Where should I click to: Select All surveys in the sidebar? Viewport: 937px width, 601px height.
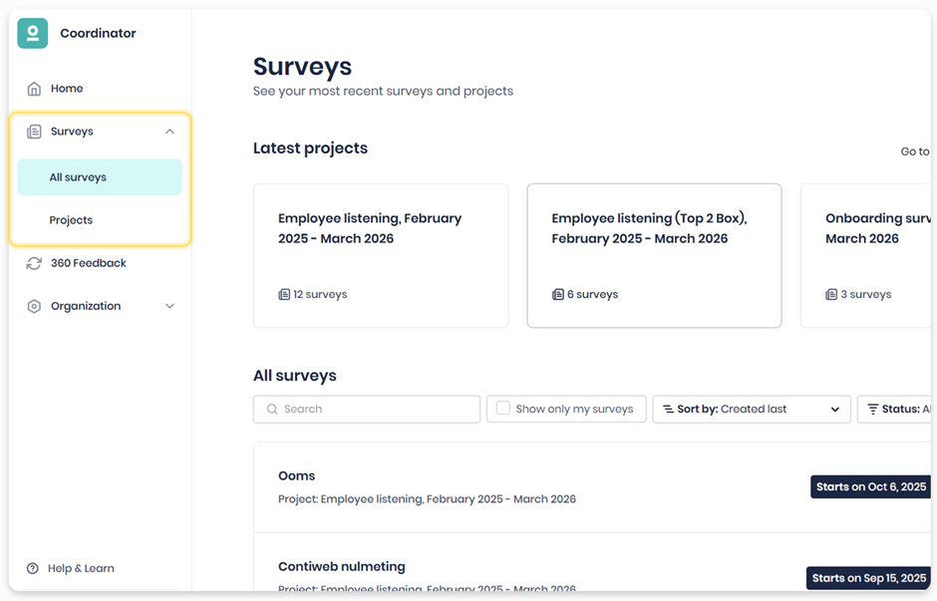coord(100,177)
